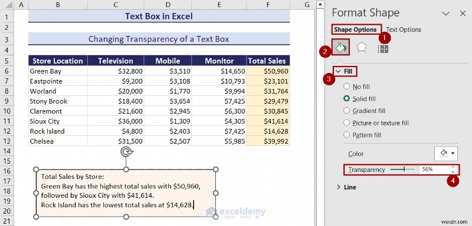The height and width of the screenshot is (226, 472).
Task: Click the text box right-middle resize handle
Action: [215, 193]
